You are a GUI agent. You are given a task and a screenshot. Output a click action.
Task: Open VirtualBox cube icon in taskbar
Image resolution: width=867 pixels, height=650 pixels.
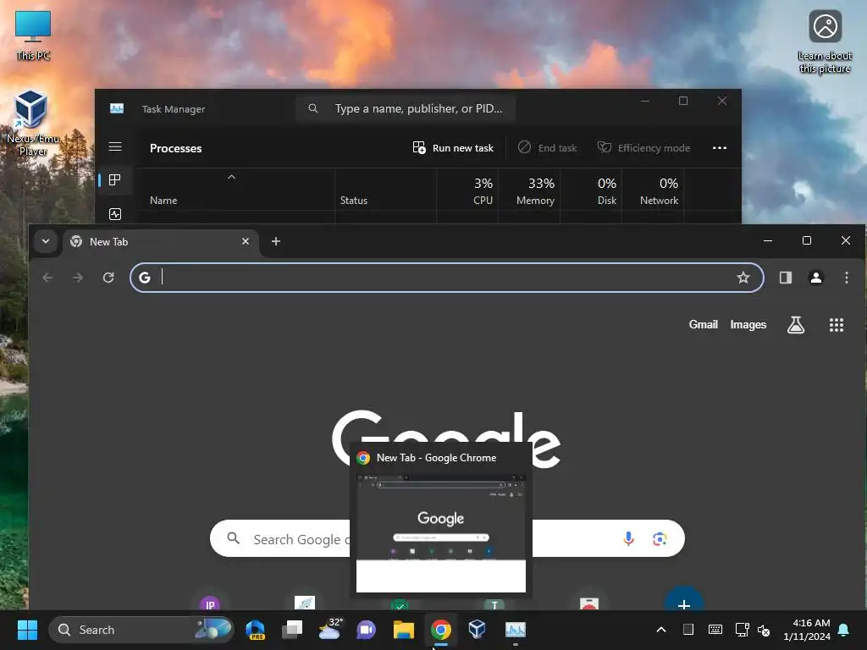[477, 630]
